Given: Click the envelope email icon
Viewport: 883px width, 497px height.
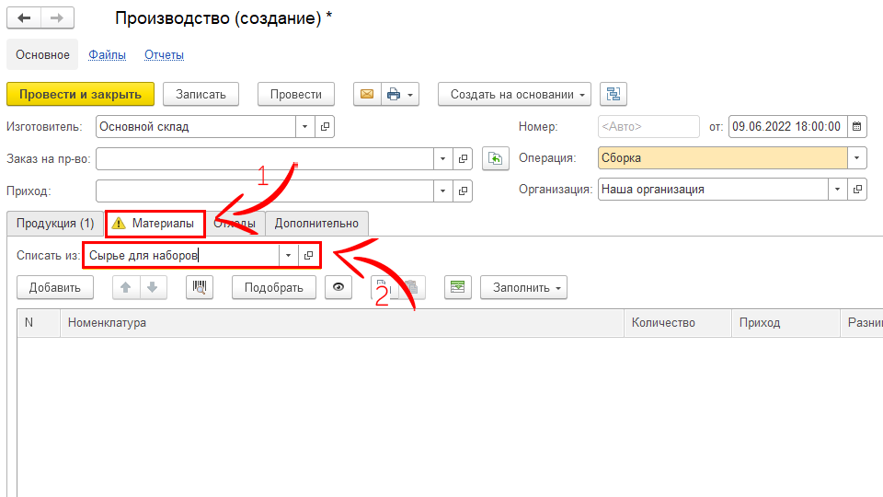Looking at the screenshot, I should point(366,94).
